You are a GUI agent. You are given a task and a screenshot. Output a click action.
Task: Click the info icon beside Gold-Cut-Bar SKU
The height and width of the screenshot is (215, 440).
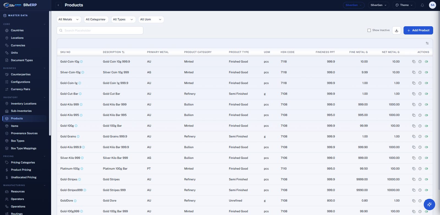[80, 94]
